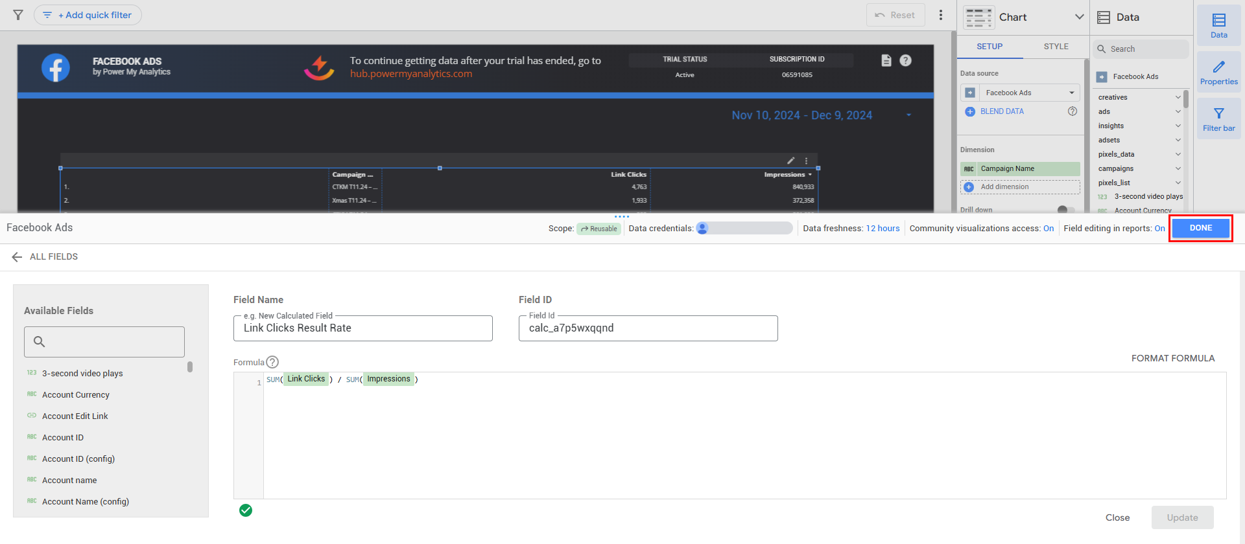Click the FORMAT FORMULA button
This screenshot has height=544, width=1245.
coord(1172,358)
